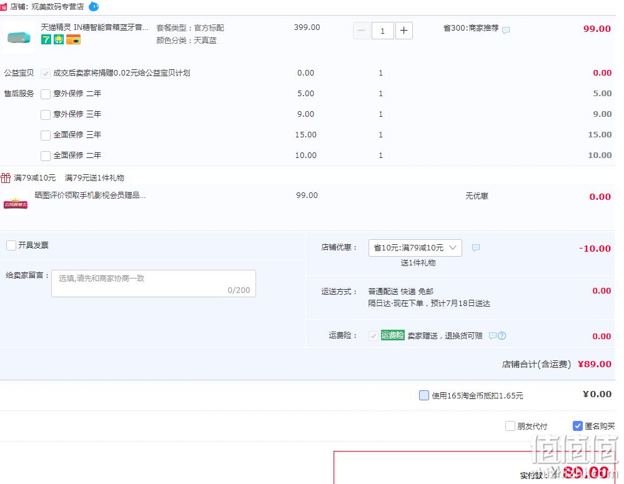Click the green shield service badge
Image resolution: width=624 pixels, height=484 pixels.
[59, 39]
